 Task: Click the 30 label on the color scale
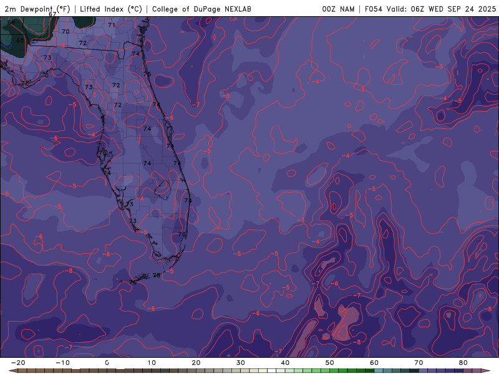241,363
